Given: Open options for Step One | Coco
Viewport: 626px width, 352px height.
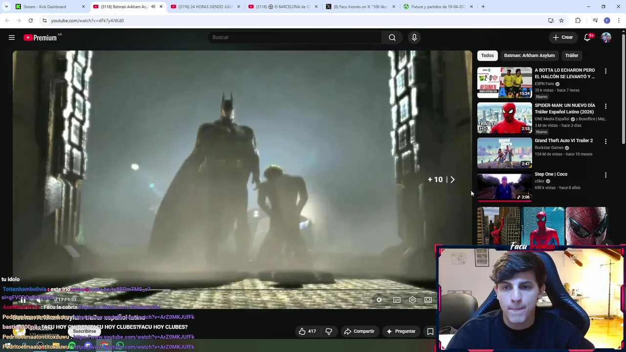Looking at the screenshot, I should click(x=605, y=175).
